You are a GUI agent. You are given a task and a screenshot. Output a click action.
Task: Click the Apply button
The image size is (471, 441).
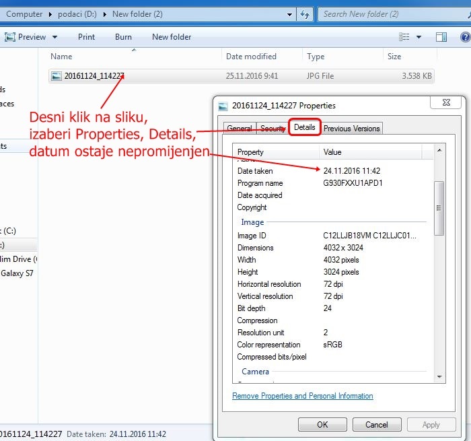(x=431, y=424)
